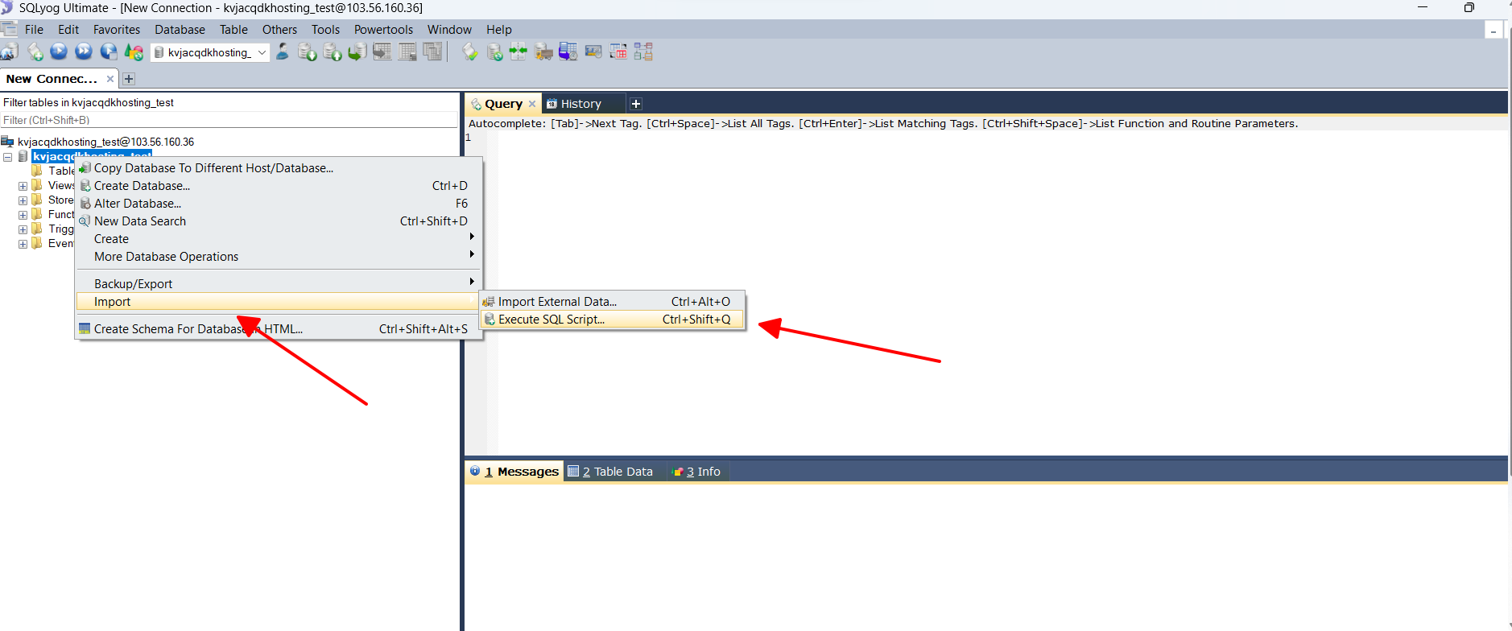Viewport: 1512px width, 631px height.
Task: Select Alter Database in context menu
Action: click(x=279, y=204)
